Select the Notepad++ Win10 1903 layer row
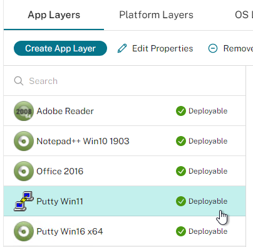This screenshot has height=247, width=253. pos(125,141)
